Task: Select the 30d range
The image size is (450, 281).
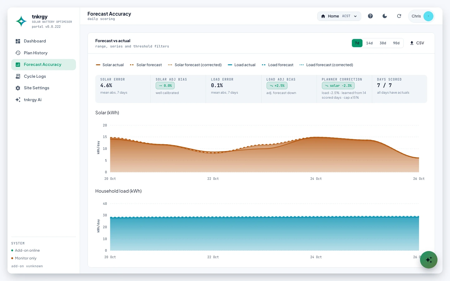Action: [x=383, y=43]
